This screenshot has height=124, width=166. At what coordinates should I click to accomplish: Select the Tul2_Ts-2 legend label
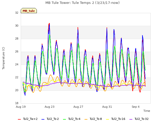click(53, 119)
